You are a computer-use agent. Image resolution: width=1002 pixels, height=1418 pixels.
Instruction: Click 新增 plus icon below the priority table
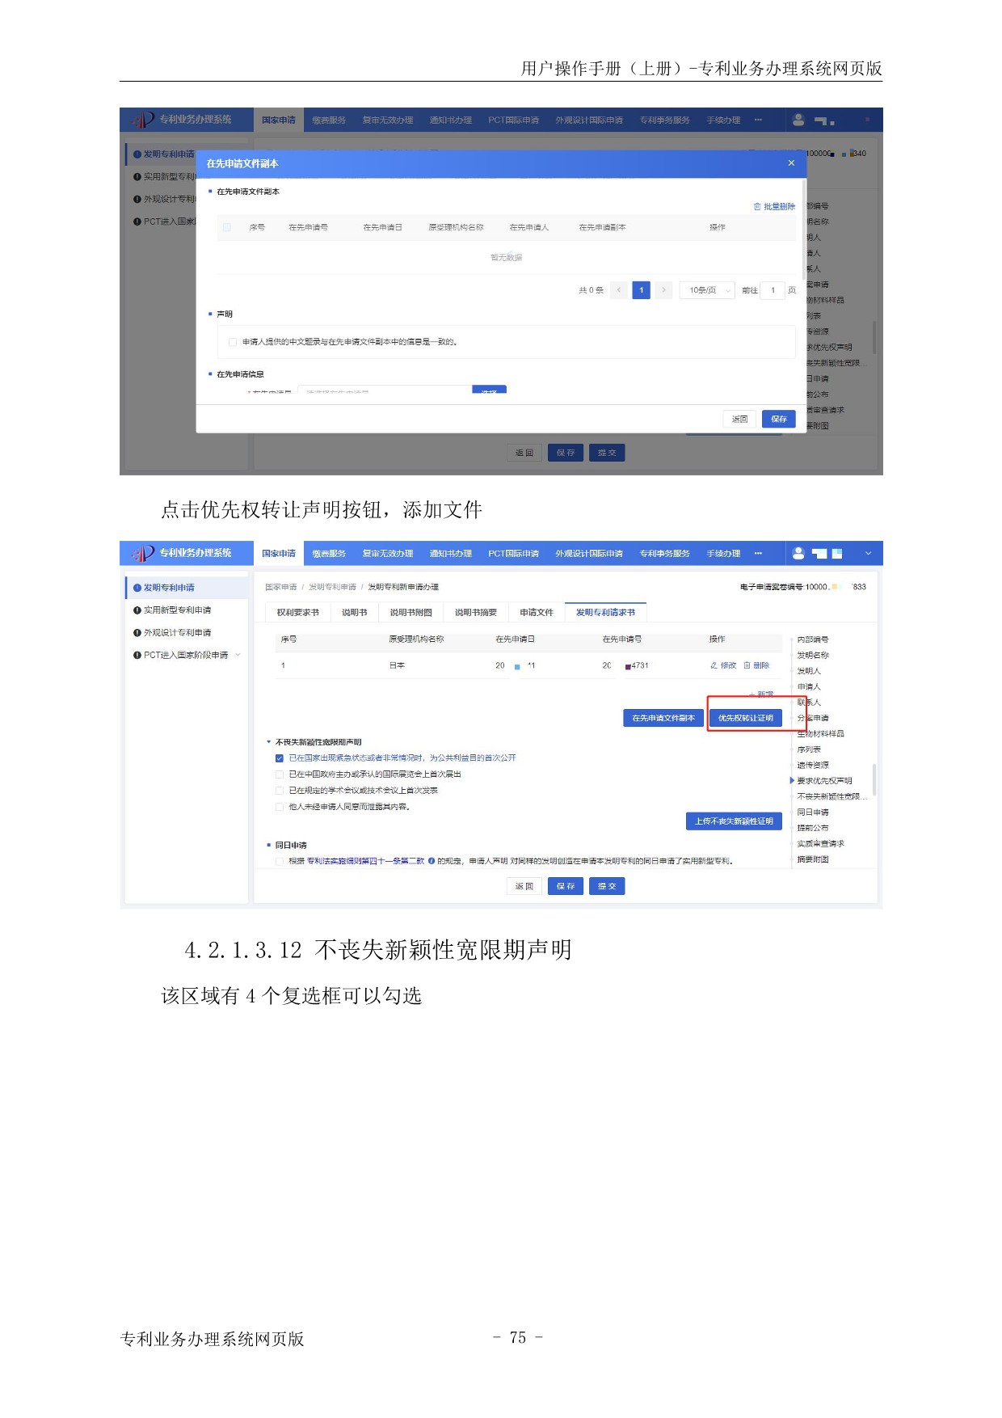(x=752, y=694)
